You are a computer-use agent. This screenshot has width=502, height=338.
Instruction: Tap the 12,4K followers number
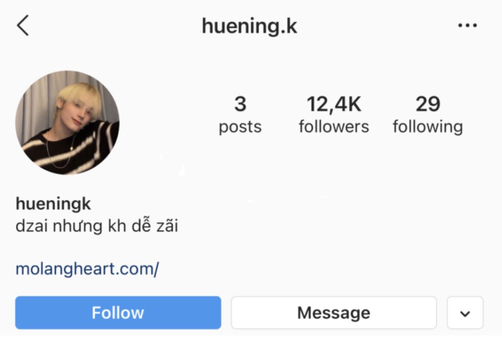(x=334, y=104)
